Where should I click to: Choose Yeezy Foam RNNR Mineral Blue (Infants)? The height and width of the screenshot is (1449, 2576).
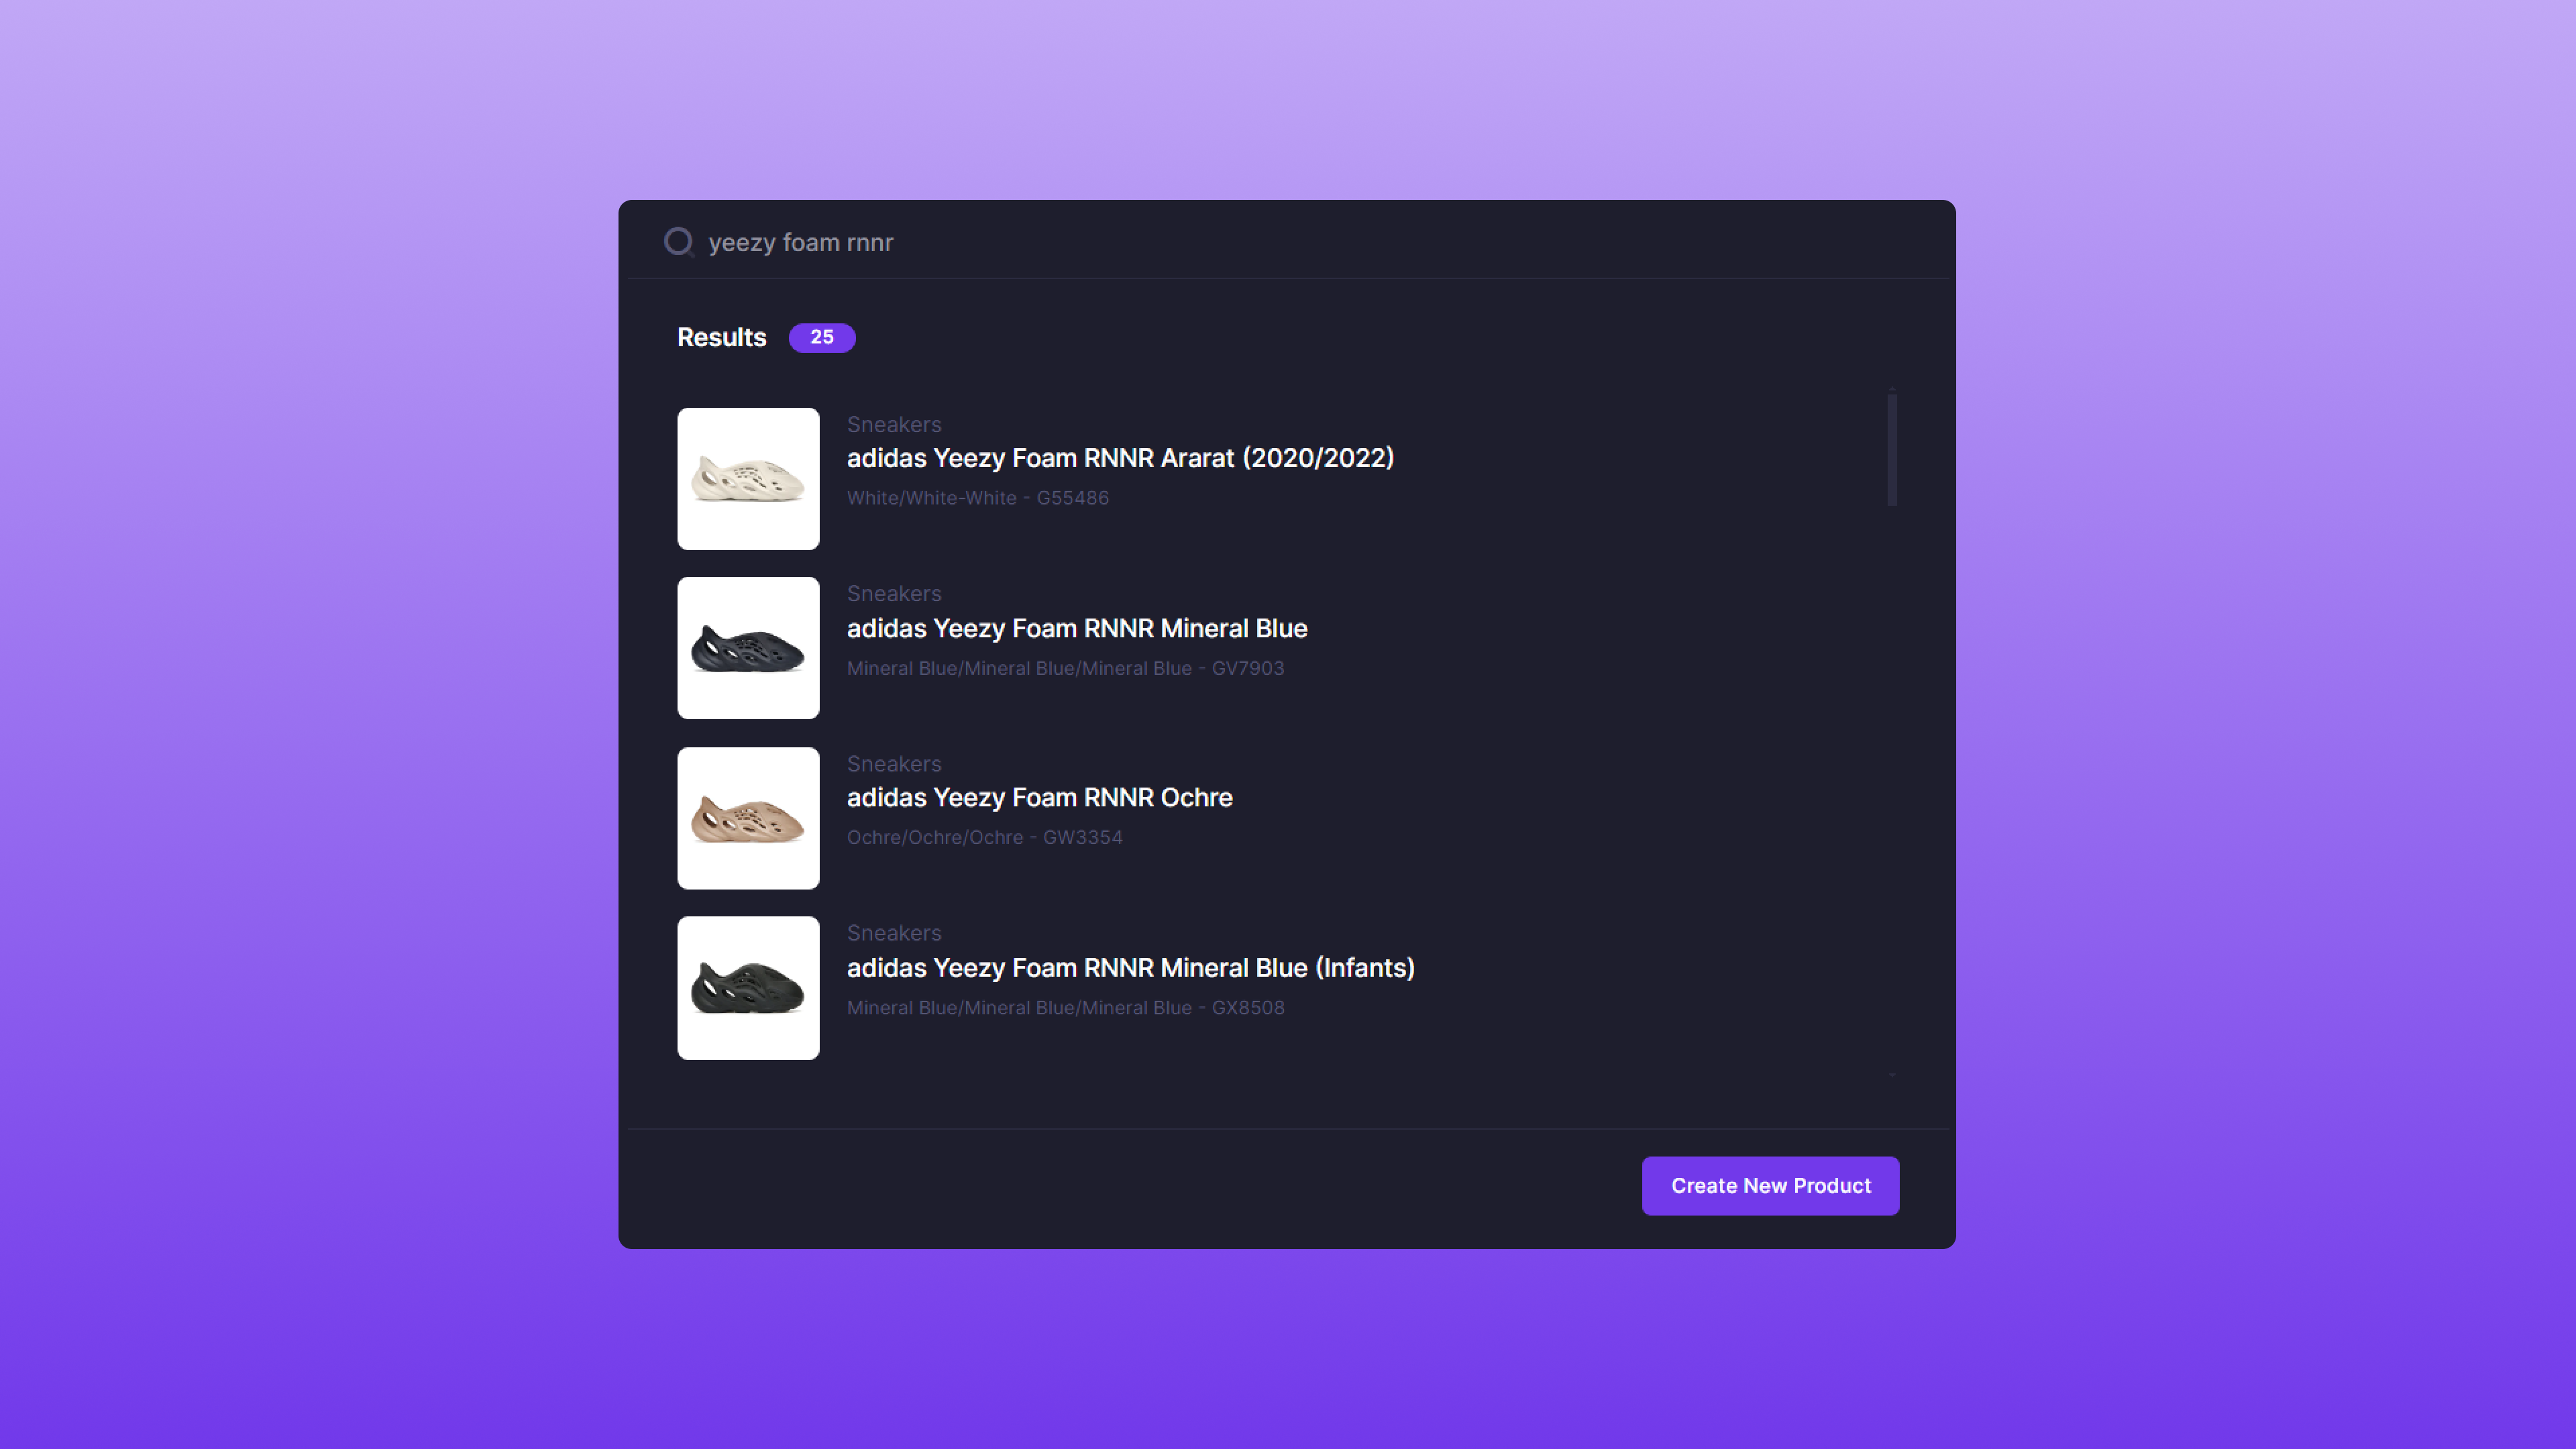(x=1130, y=968)
